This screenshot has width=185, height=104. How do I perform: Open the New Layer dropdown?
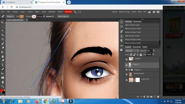click(63, 16)
